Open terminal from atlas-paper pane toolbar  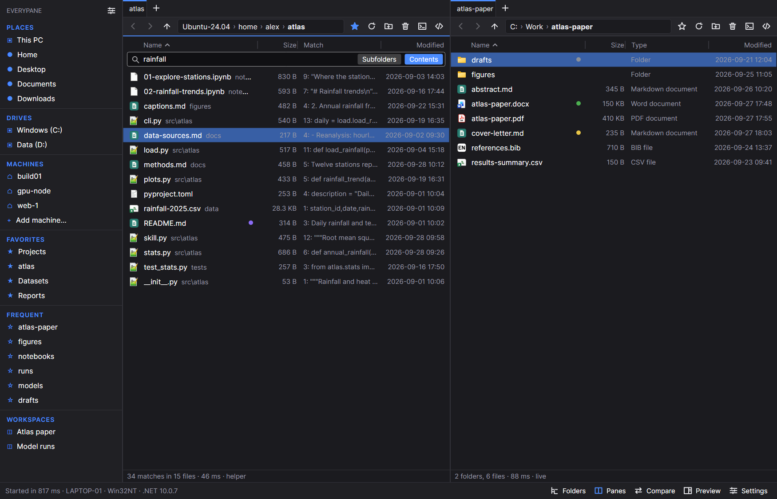[749, 27]
